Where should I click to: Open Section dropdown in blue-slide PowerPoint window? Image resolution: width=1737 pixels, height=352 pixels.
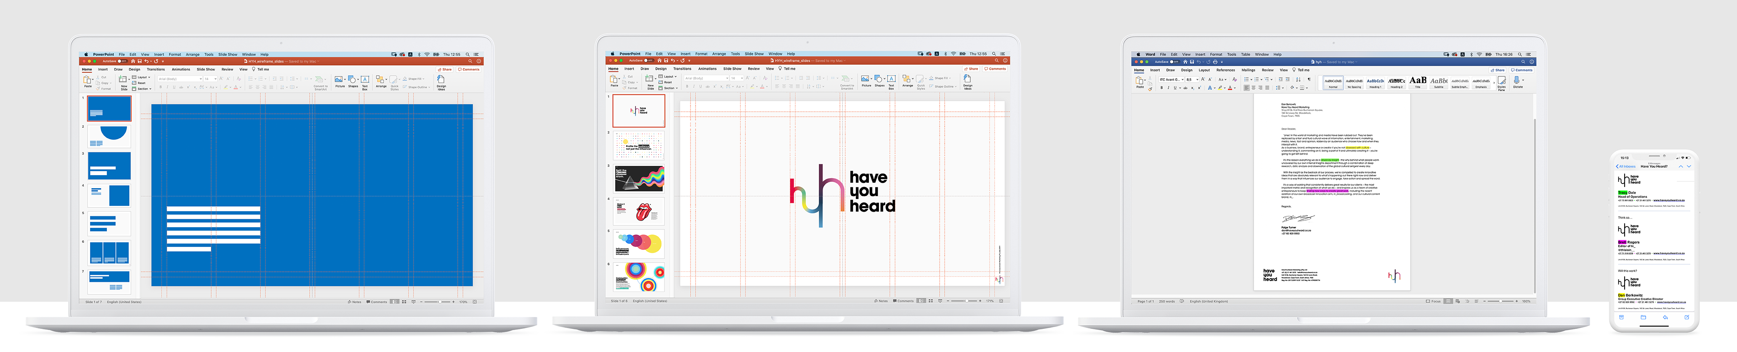(x=142, y=89)
